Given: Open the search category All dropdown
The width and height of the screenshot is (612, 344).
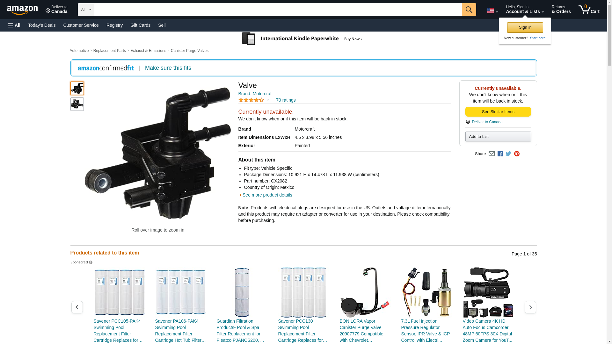Looking at the screenshot, I should pyautogui.click(x=86, y=10).
